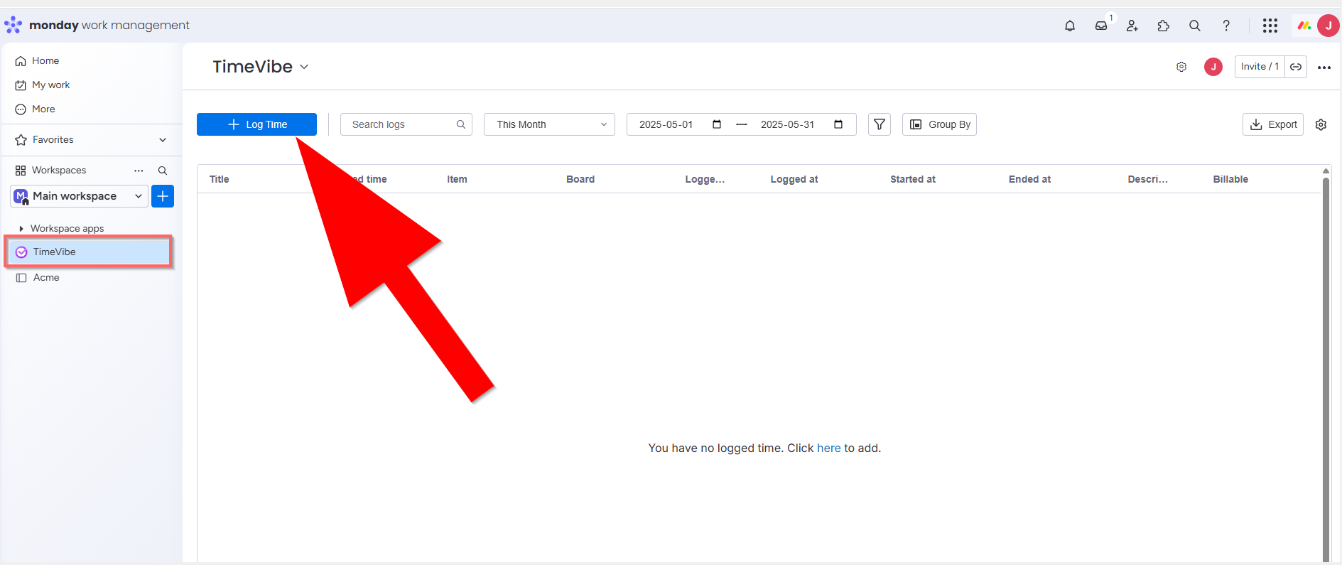Click the Logge... column header
This screenshot has height=565, width=1342.
(705, 179)
